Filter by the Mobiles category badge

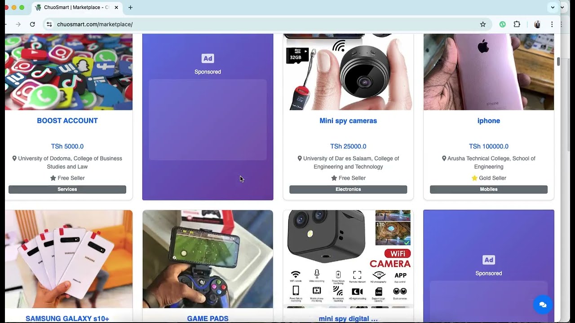tap(489, 189)
